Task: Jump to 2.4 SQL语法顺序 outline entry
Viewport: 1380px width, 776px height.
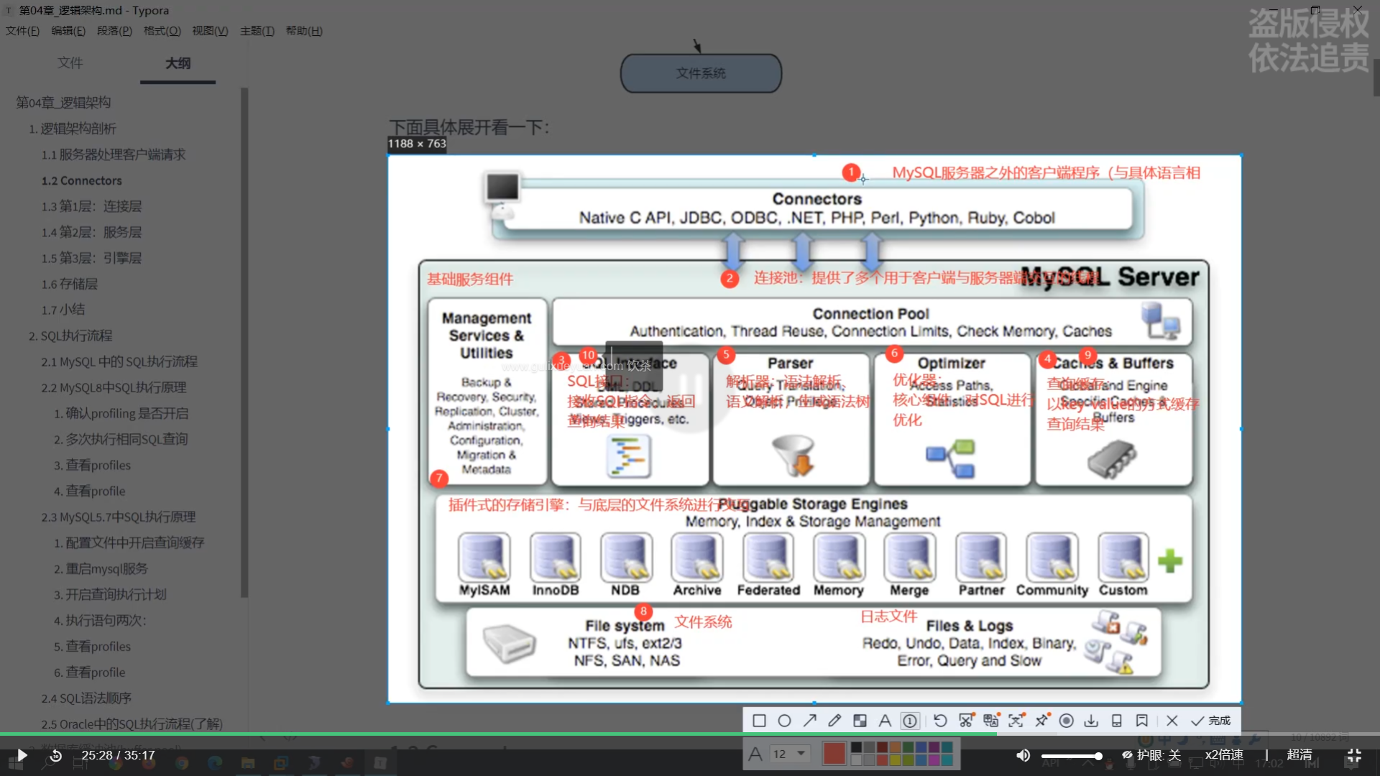Action: (x=86, y=698)
